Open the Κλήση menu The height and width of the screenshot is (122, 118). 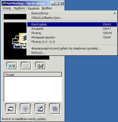coord(7,8)
